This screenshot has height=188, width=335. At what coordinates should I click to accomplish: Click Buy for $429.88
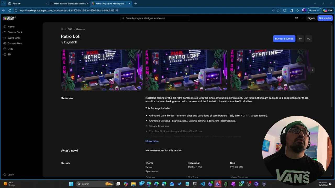coord(284,39)
